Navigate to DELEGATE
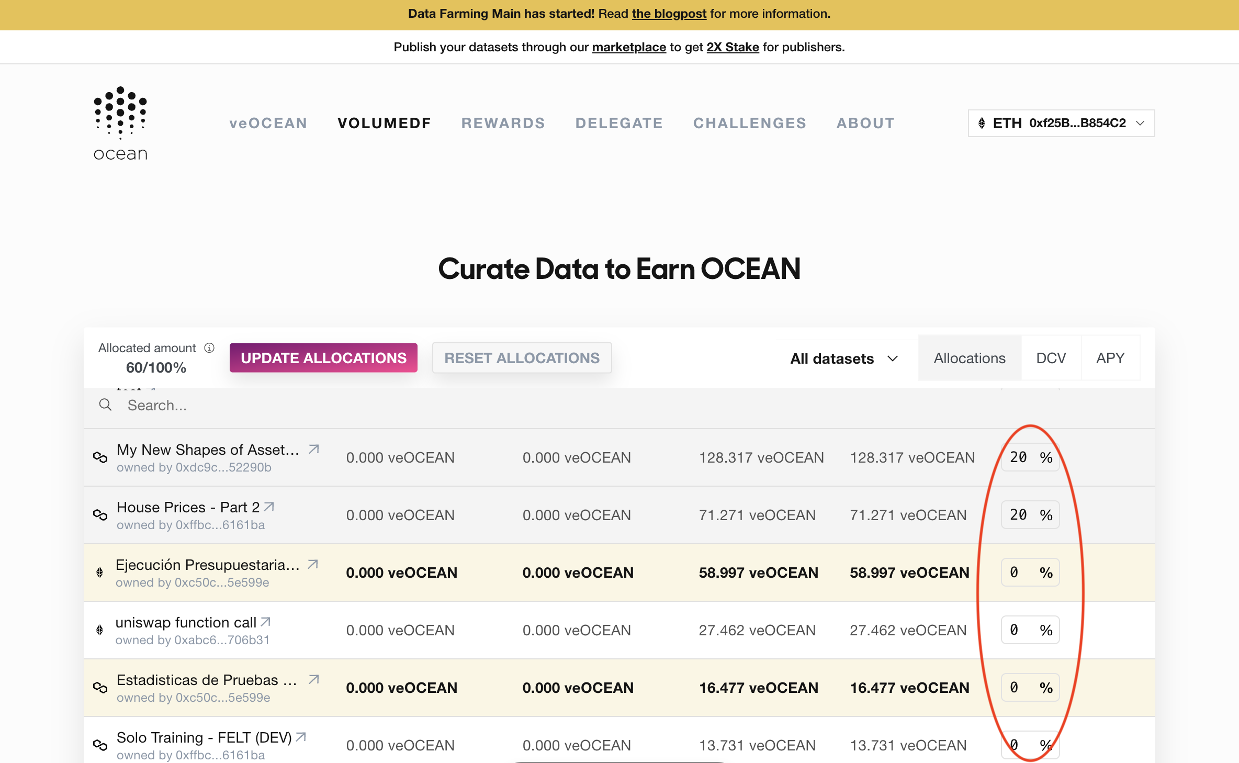The width and height of the screenshot is (1239, 763). point(619,123)
